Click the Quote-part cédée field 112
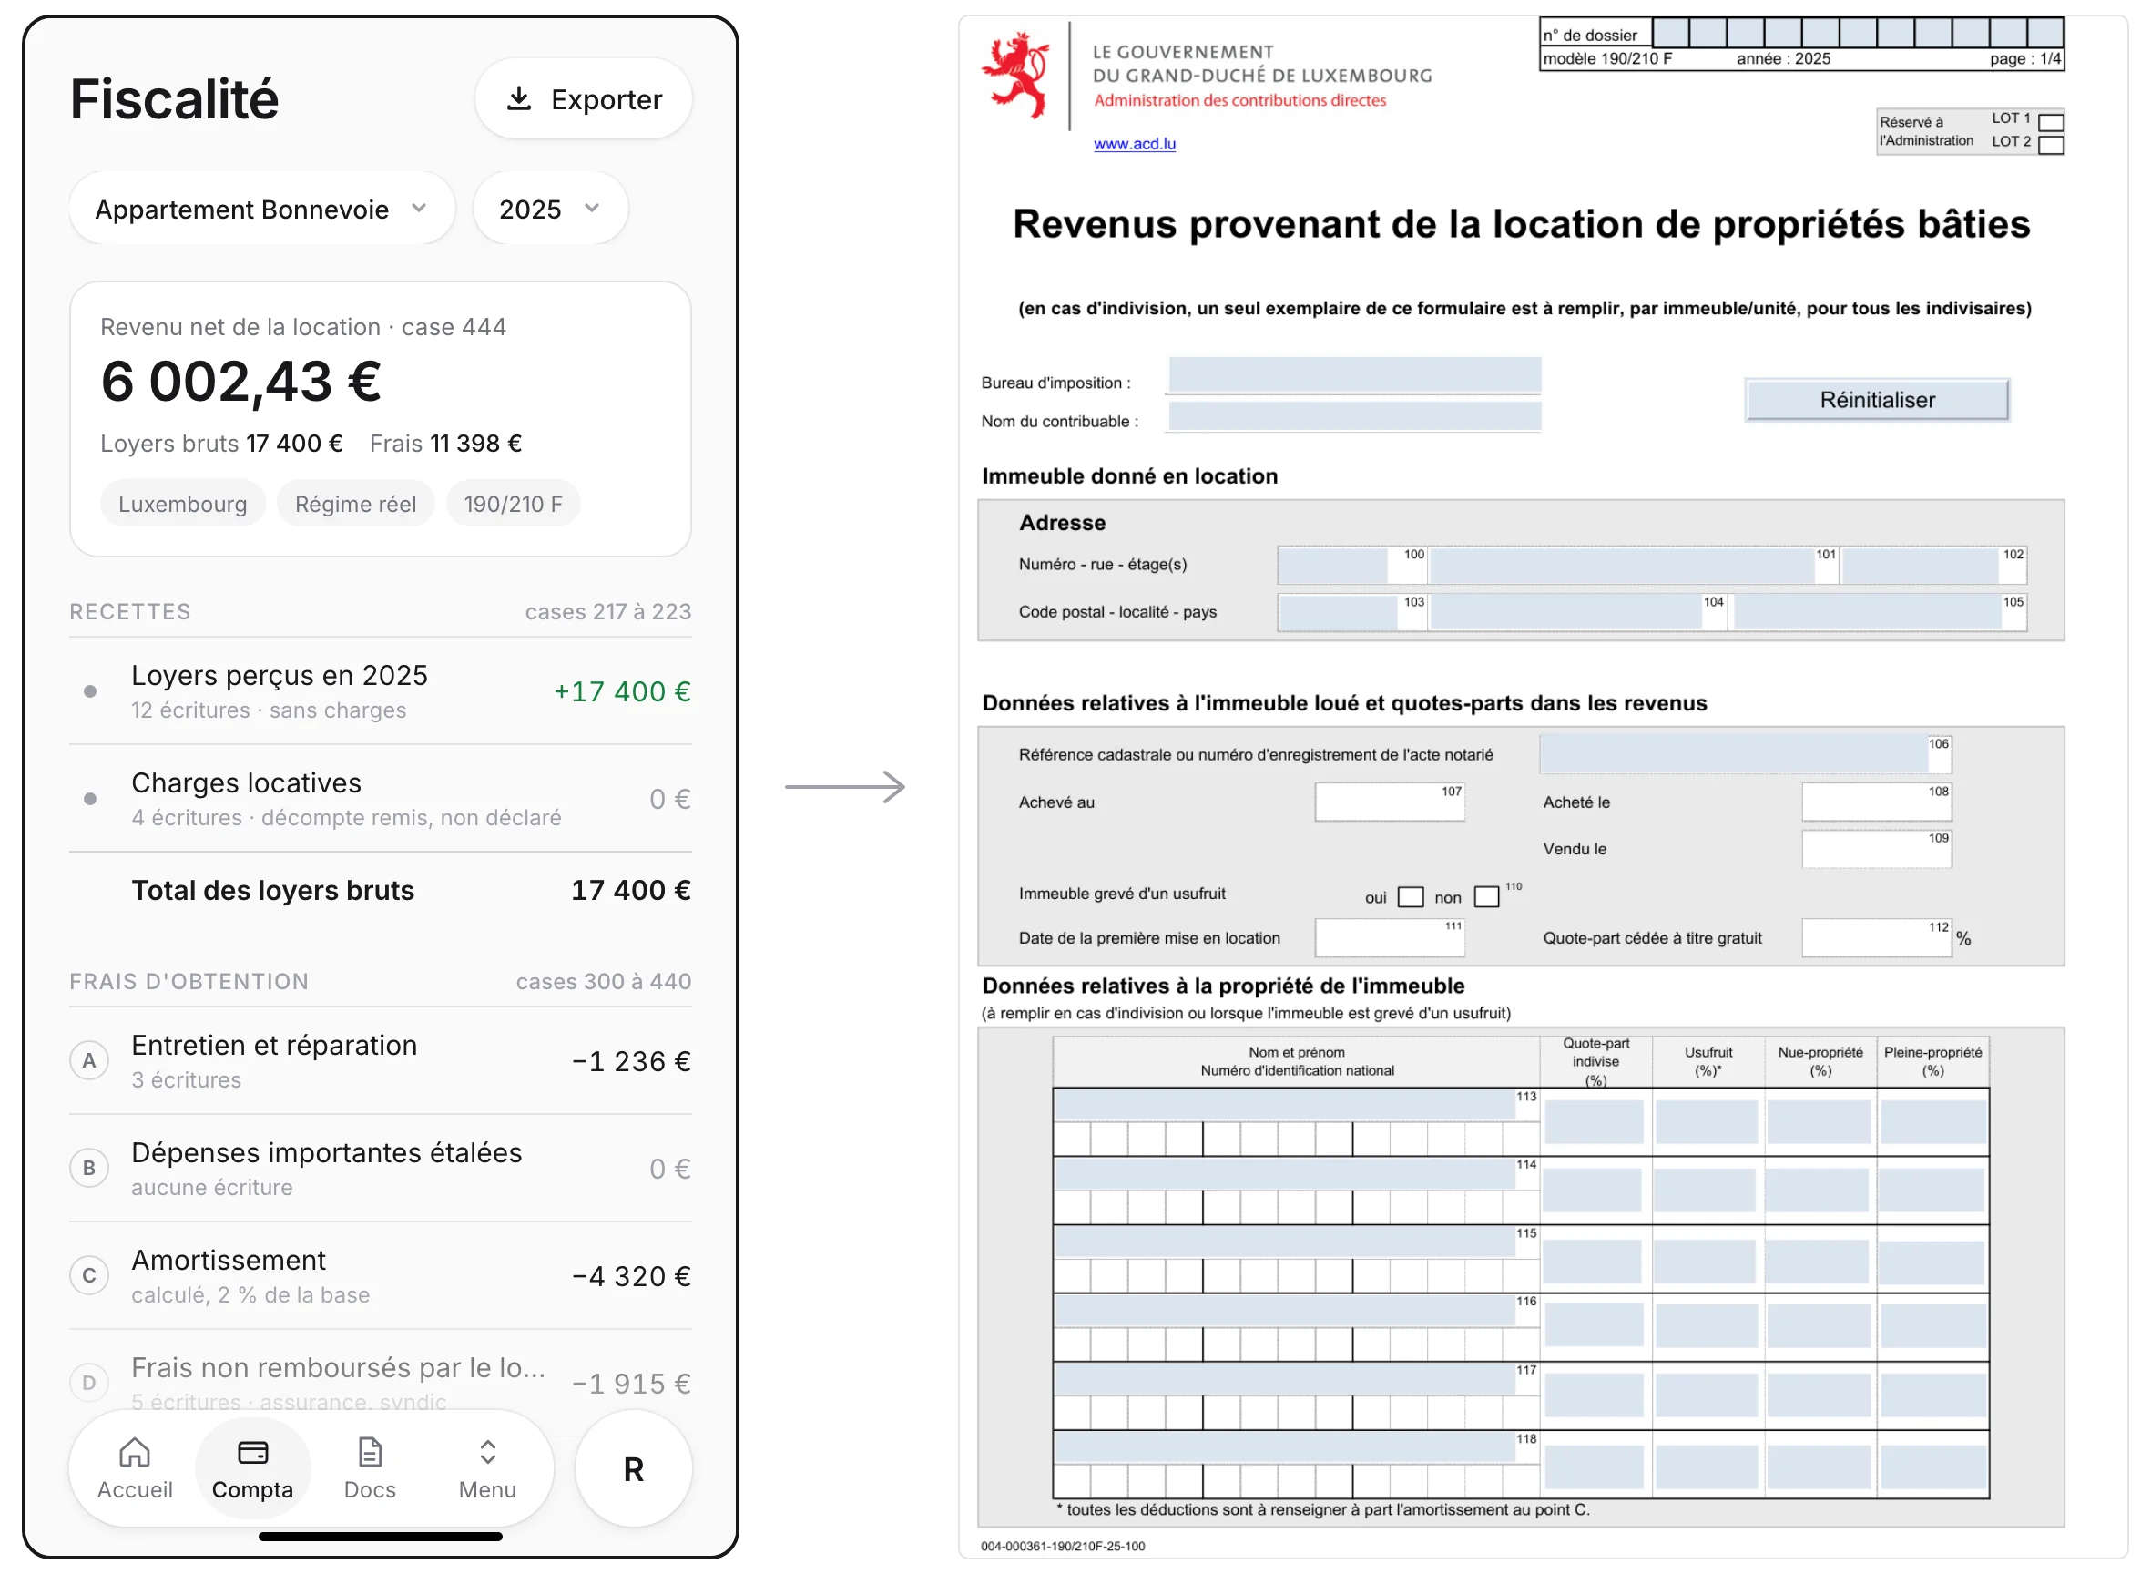 [x=1876, y=937]
